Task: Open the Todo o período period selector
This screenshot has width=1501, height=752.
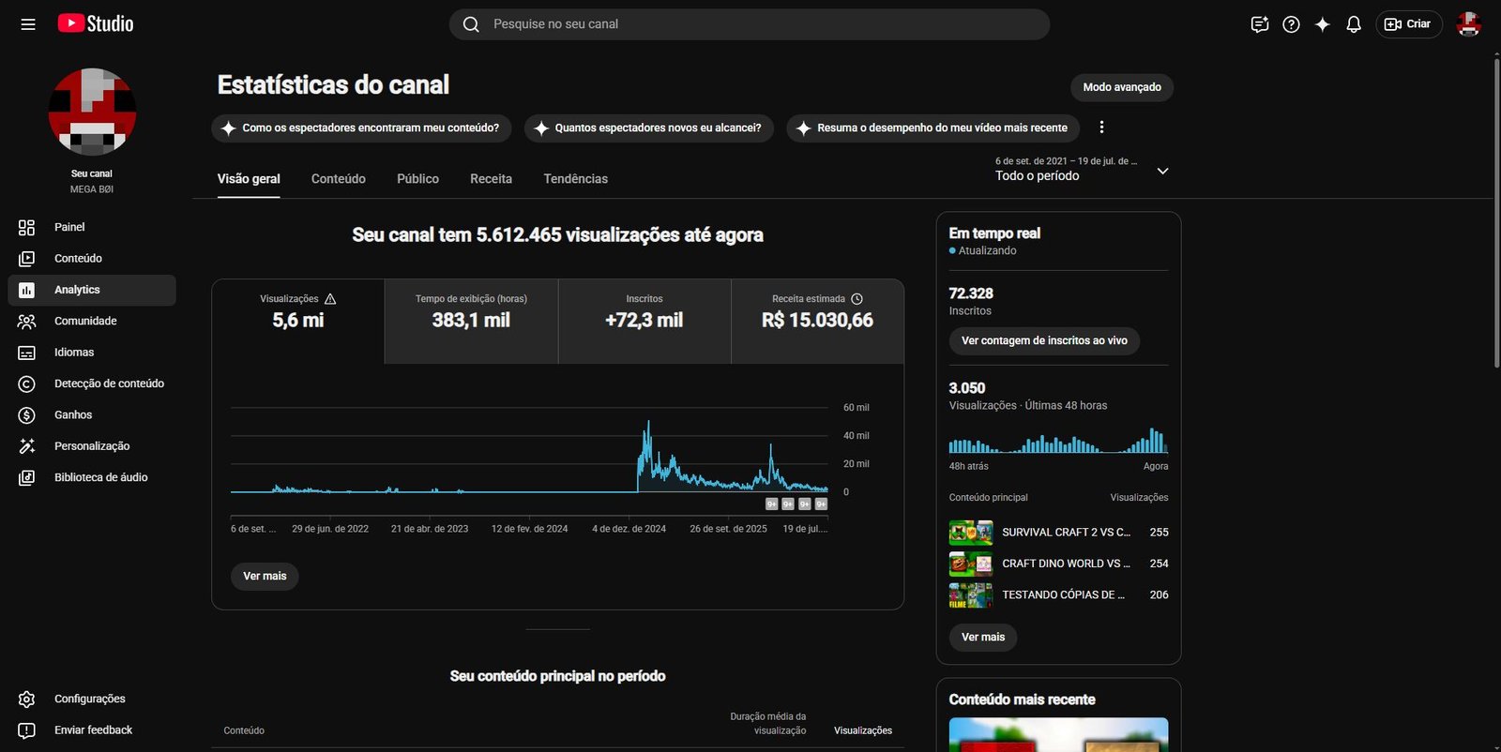Action: click(1083, 170)
